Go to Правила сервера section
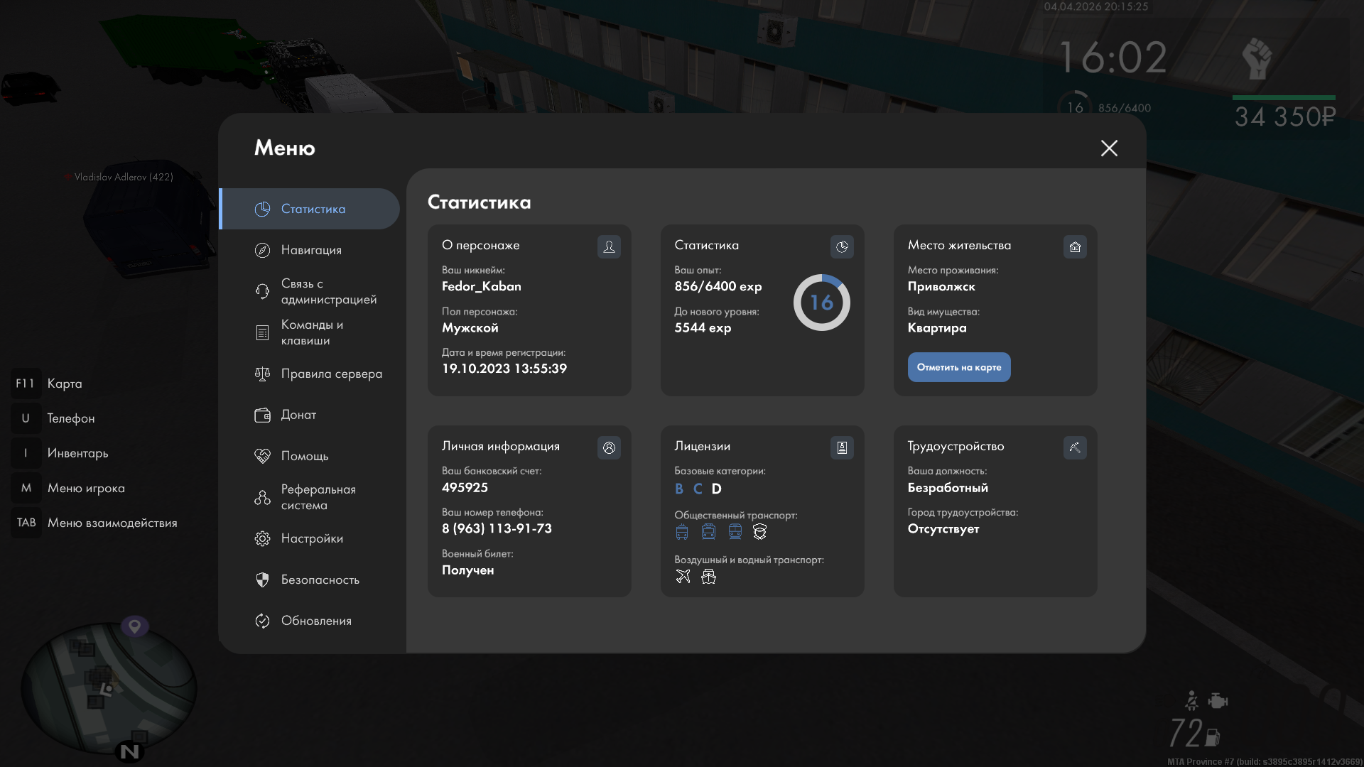 click(x=331, y=374)
